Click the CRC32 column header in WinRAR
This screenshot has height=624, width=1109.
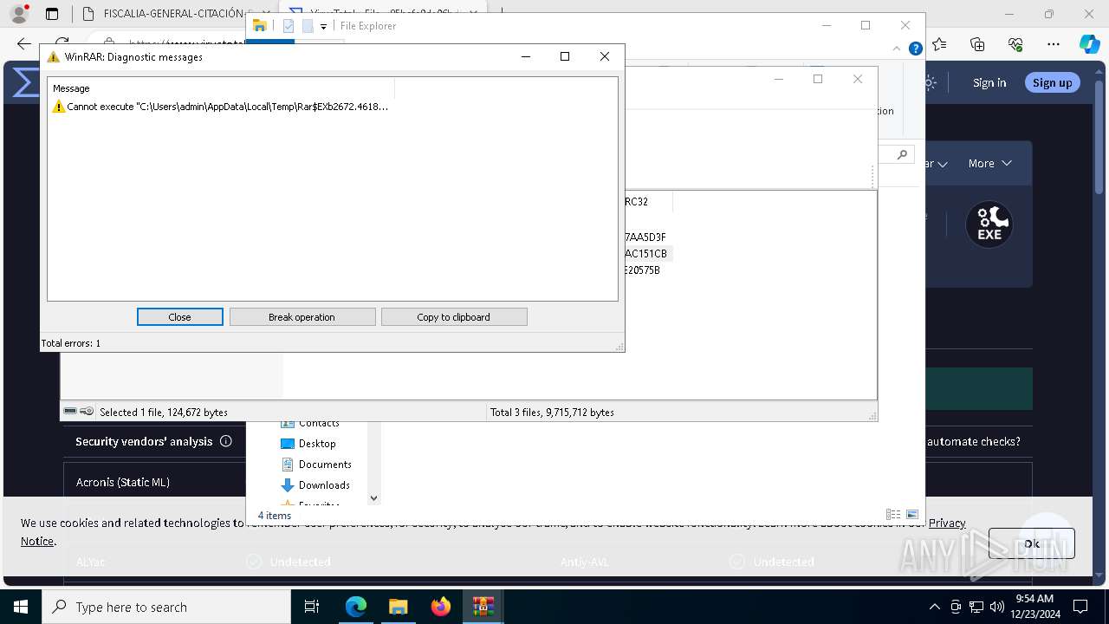(648, 202)
